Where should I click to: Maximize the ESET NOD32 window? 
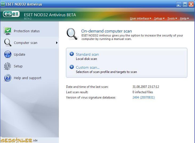click(x=185, y=4)
